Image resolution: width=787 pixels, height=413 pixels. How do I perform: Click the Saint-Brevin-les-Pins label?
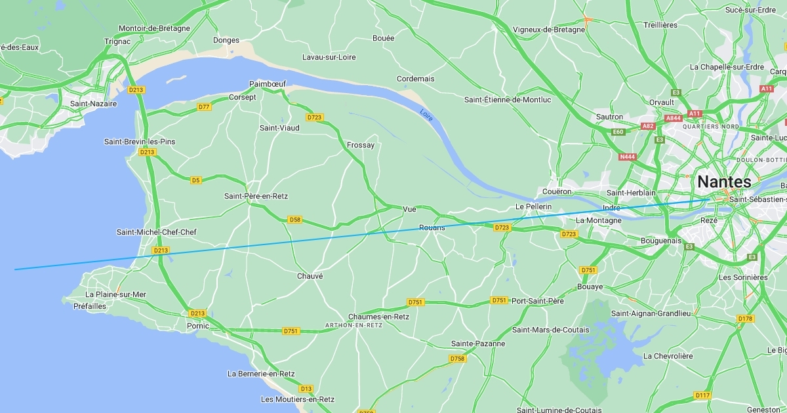140,142
